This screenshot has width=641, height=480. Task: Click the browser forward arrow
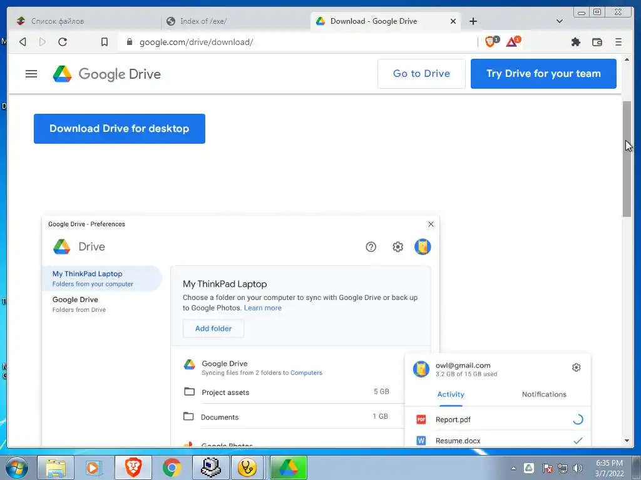[x=43, y=42]
